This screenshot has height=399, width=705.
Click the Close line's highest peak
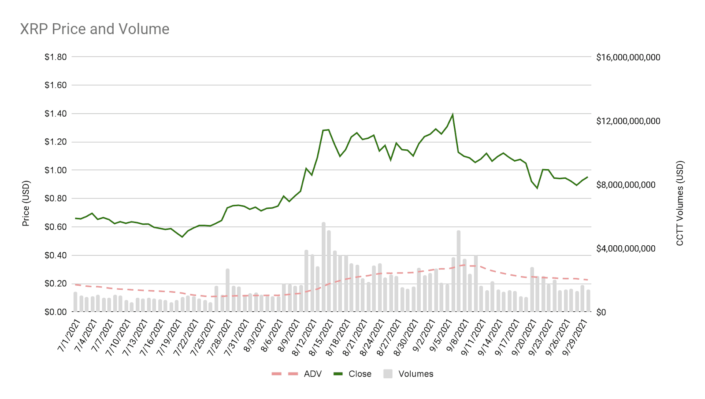tap(453, 115)
